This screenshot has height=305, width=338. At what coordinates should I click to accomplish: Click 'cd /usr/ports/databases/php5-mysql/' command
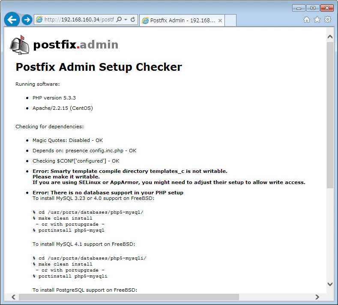tap(88, 212)
